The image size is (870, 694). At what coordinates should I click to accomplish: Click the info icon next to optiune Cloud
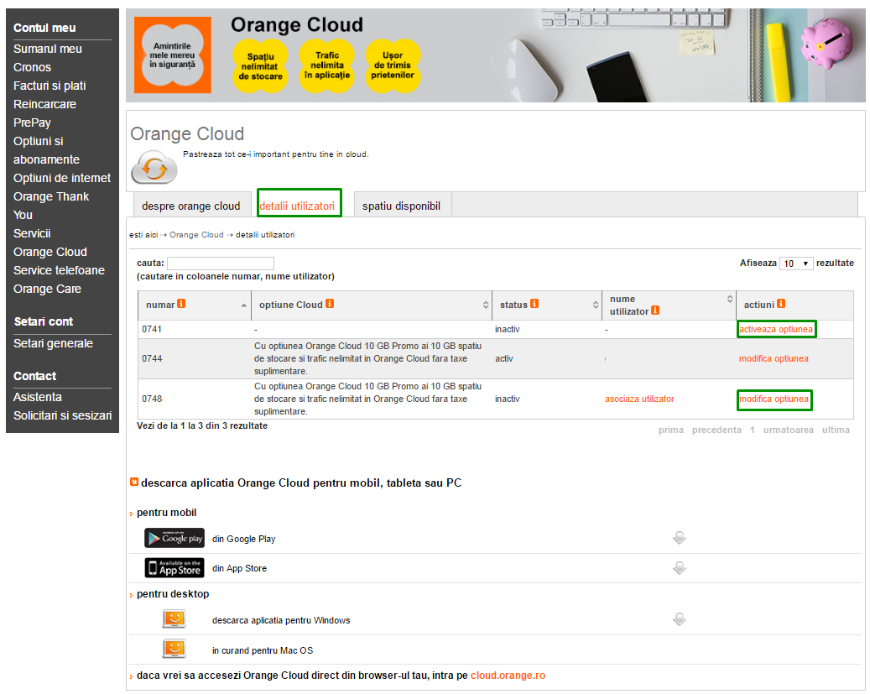click(x=330, y=304)
